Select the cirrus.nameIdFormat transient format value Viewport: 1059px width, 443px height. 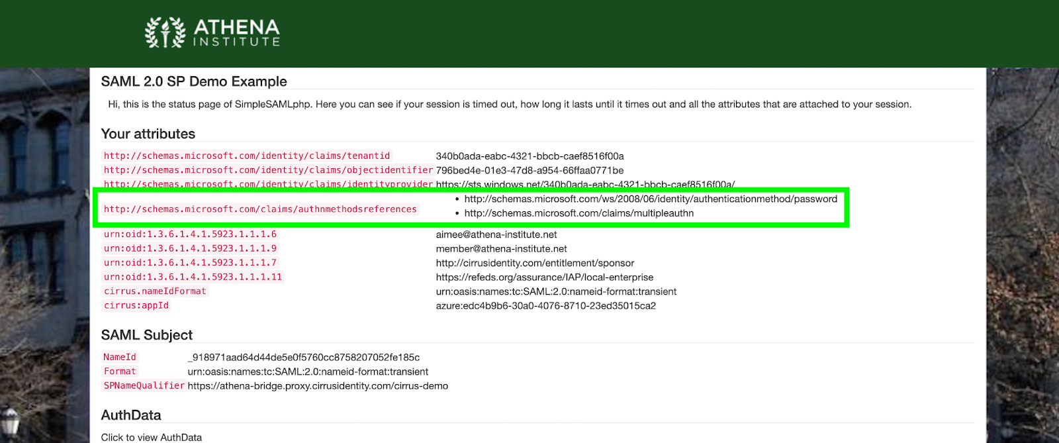coord(556,291)
